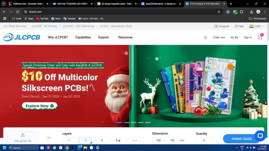
Task: Open Chrome three-dot menu
Action: (x=265, y=11)
